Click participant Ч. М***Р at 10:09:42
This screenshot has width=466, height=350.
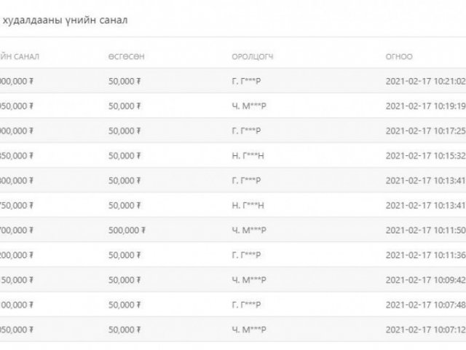pos(249,280)
